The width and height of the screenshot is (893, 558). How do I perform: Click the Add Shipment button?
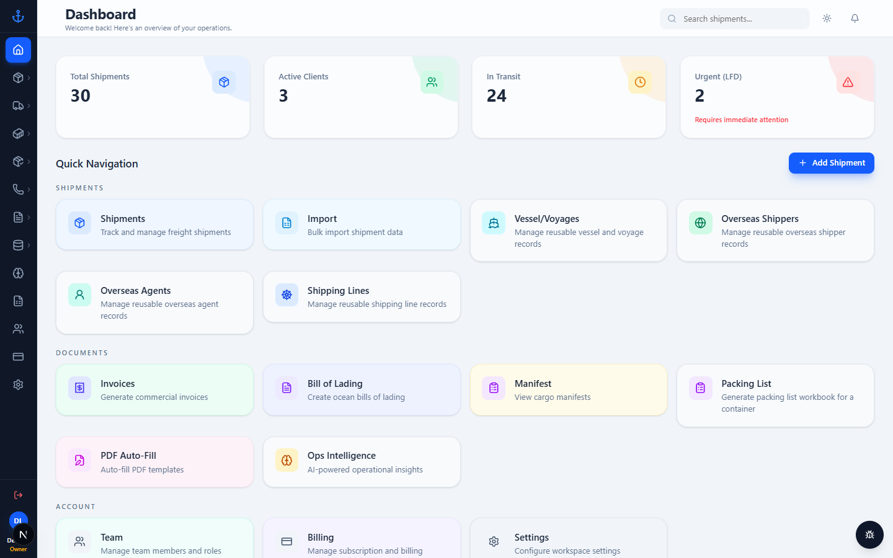pyautogui.click(x=831, y=163)
